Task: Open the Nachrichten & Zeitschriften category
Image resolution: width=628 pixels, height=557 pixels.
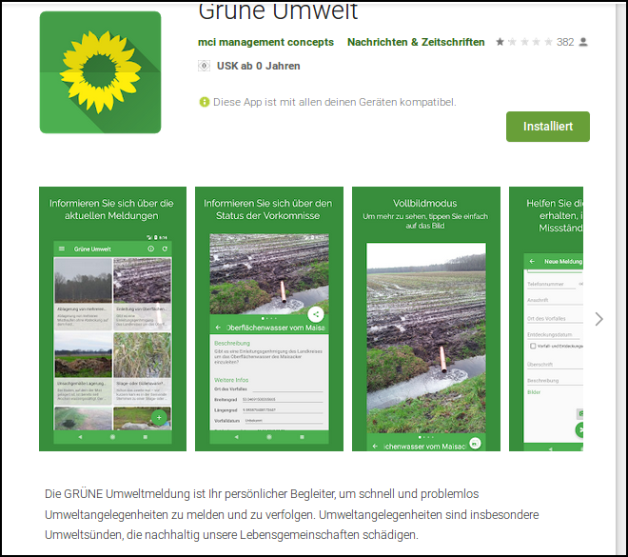Action: (416, 42)
